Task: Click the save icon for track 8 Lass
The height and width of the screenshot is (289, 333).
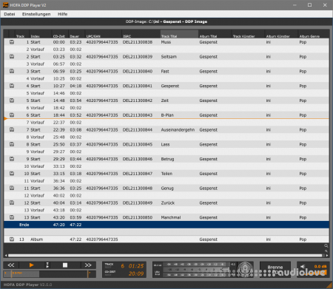Action: (12, 144)
